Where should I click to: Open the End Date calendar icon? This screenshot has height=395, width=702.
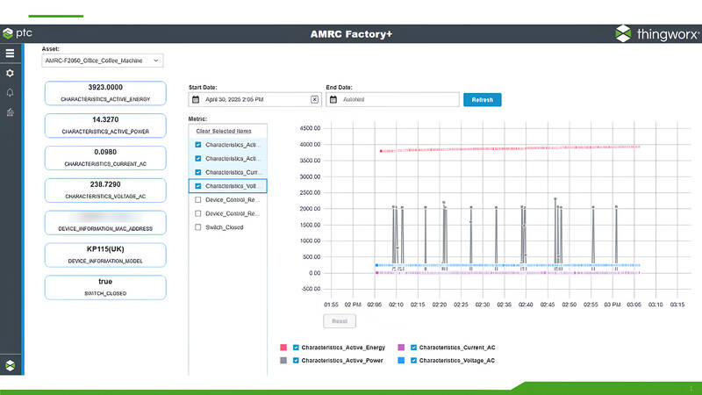click(x=333, y=99)
